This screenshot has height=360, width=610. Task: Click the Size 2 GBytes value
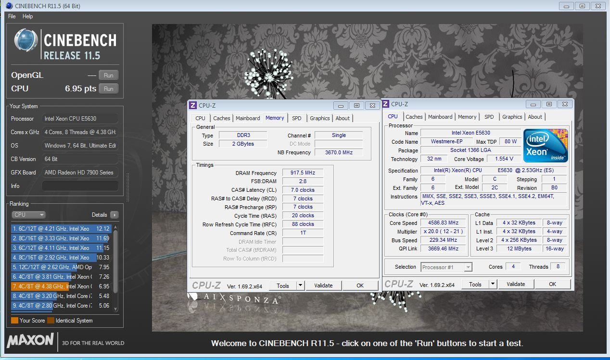243,144
